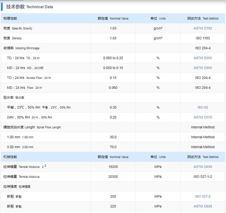Open ASTM D638 link in the 18200 MPa row
The height and width of the screenshot is (213, 226).
pyautogui.click(x=202, y=167)
